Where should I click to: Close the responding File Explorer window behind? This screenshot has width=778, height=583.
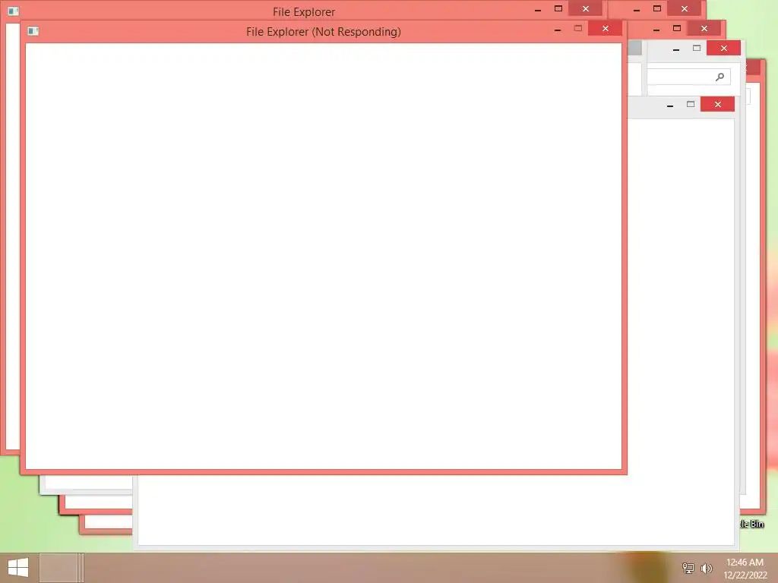point(586,9)
